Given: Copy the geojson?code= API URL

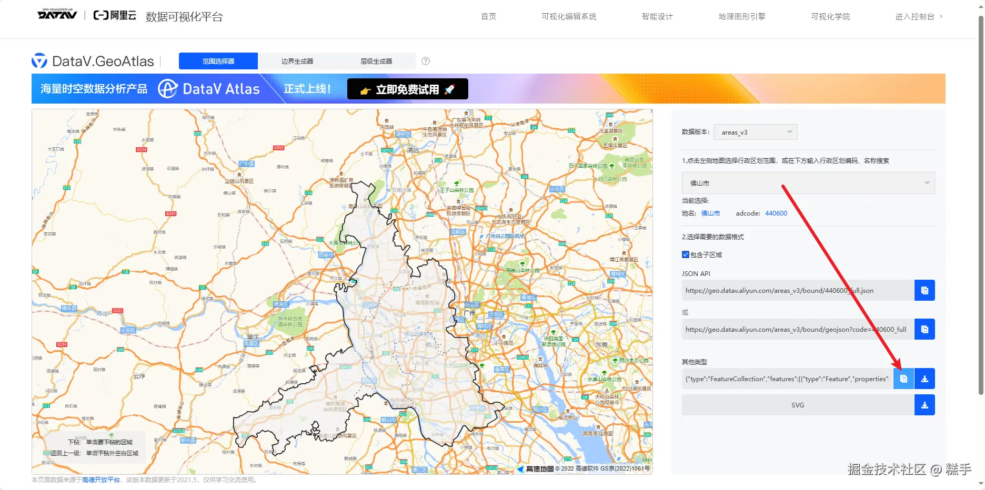Looking at the screenshot, I should [x=924, y=329].
